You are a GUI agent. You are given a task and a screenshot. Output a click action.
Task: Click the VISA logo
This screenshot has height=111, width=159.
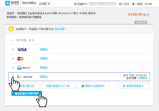(22, 50)
